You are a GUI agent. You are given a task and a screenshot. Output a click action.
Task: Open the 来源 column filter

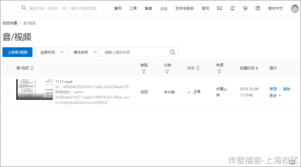[x=219, y=72]
